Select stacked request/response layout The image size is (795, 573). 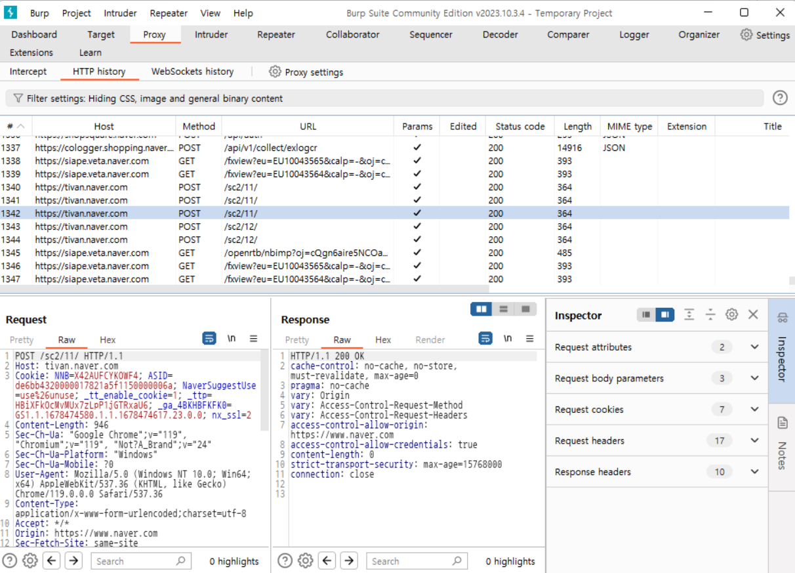tap(504, 308)
